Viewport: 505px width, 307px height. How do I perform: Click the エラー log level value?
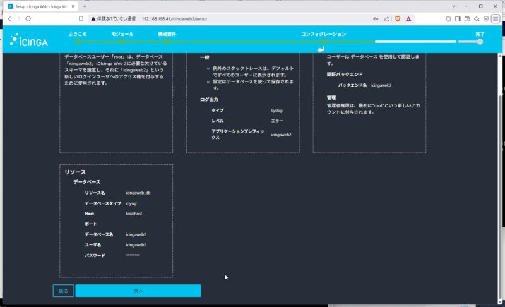pyautogui.click(x=277, y=121)
